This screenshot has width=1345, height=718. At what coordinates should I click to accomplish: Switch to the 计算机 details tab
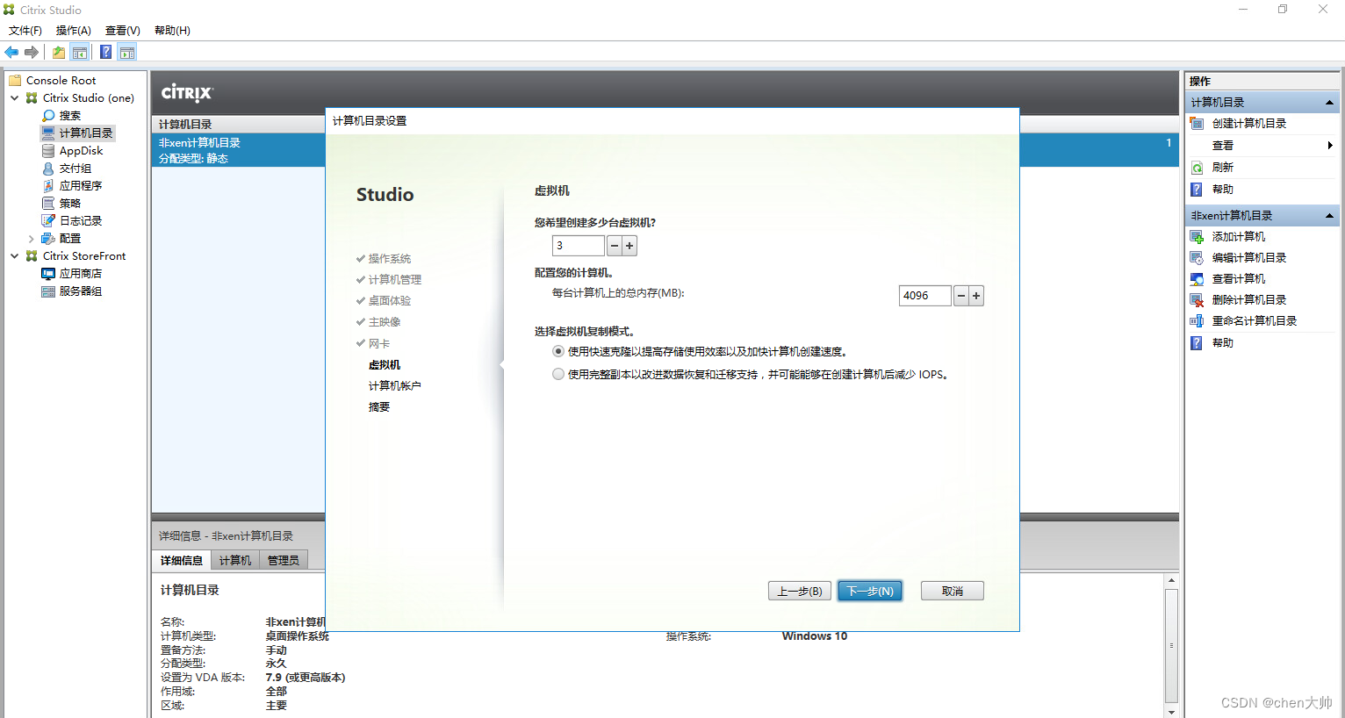click(x=235, y=560)
